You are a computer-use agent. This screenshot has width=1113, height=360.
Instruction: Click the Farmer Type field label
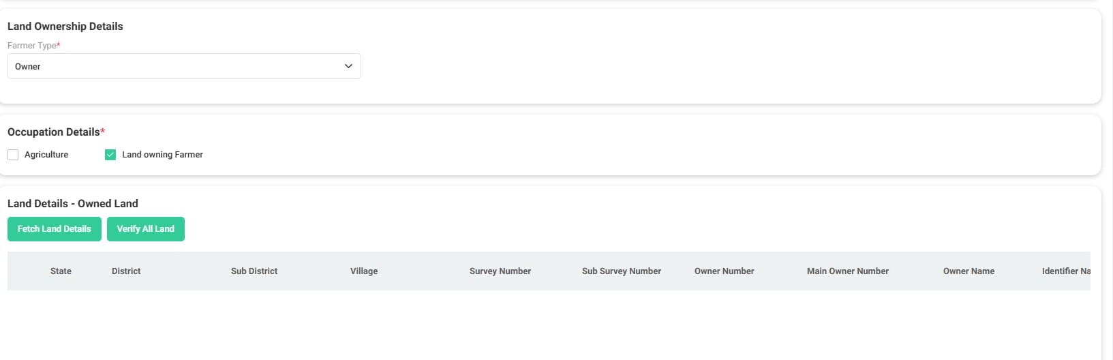(x=32, y=46)
